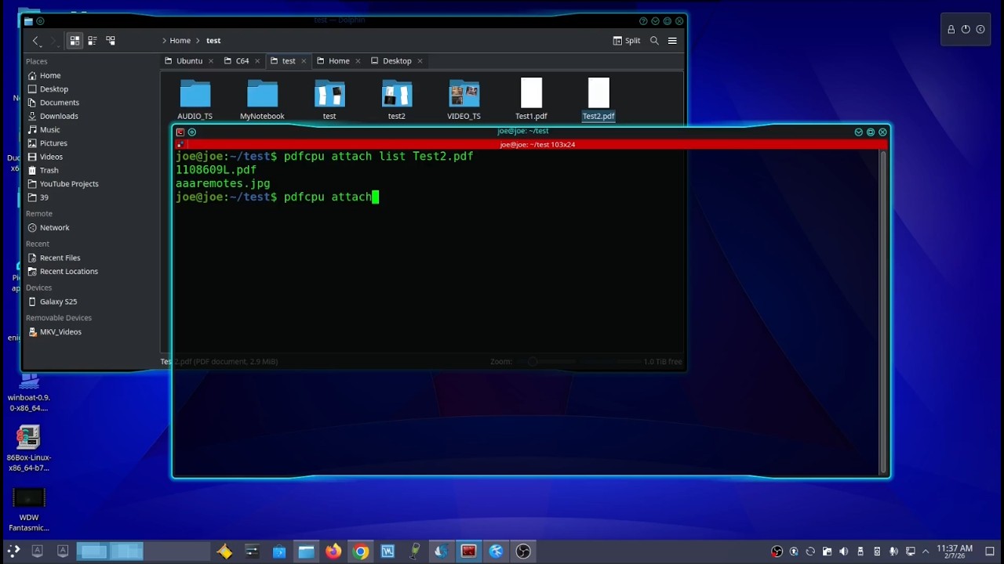Select the Test1.pdf file
The width and height of the screenshot is (1004, 564).
(x=531, y=99)
